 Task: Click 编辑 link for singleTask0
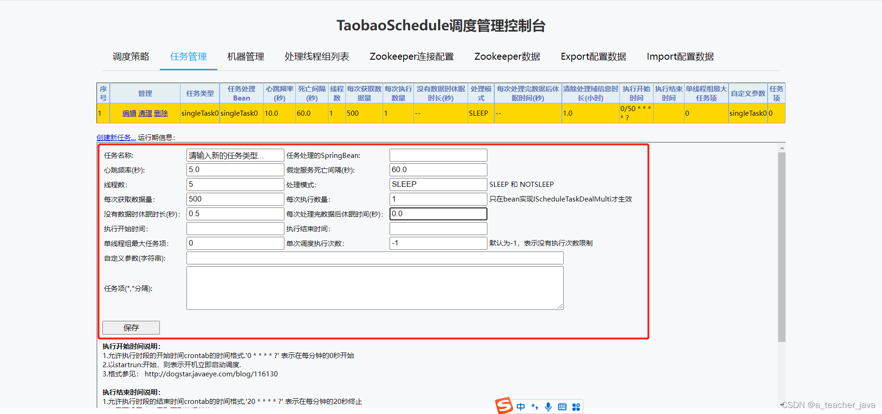pyautogui.click(x=129, y=113)
